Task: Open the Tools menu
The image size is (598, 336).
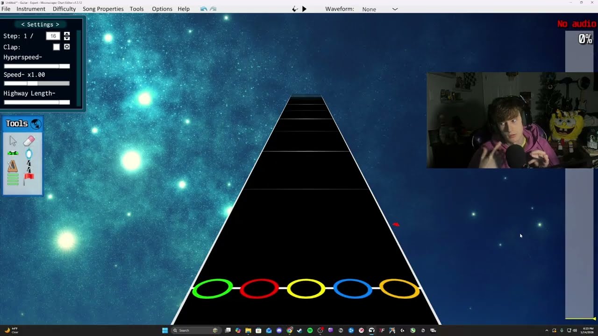Action: pos(136,9)
